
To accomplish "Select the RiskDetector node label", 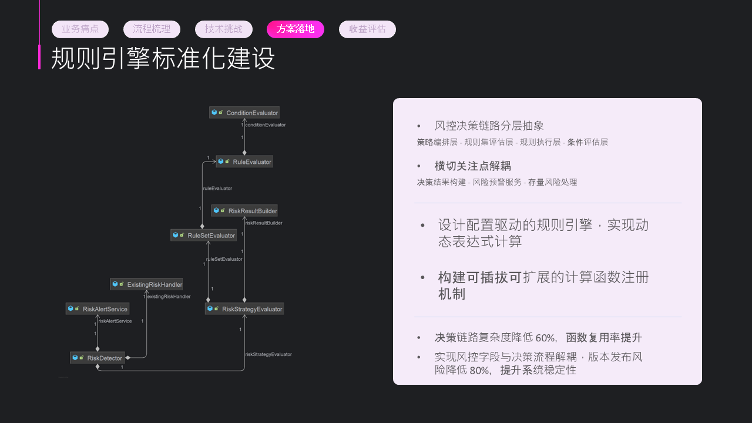I will point(105,358).
